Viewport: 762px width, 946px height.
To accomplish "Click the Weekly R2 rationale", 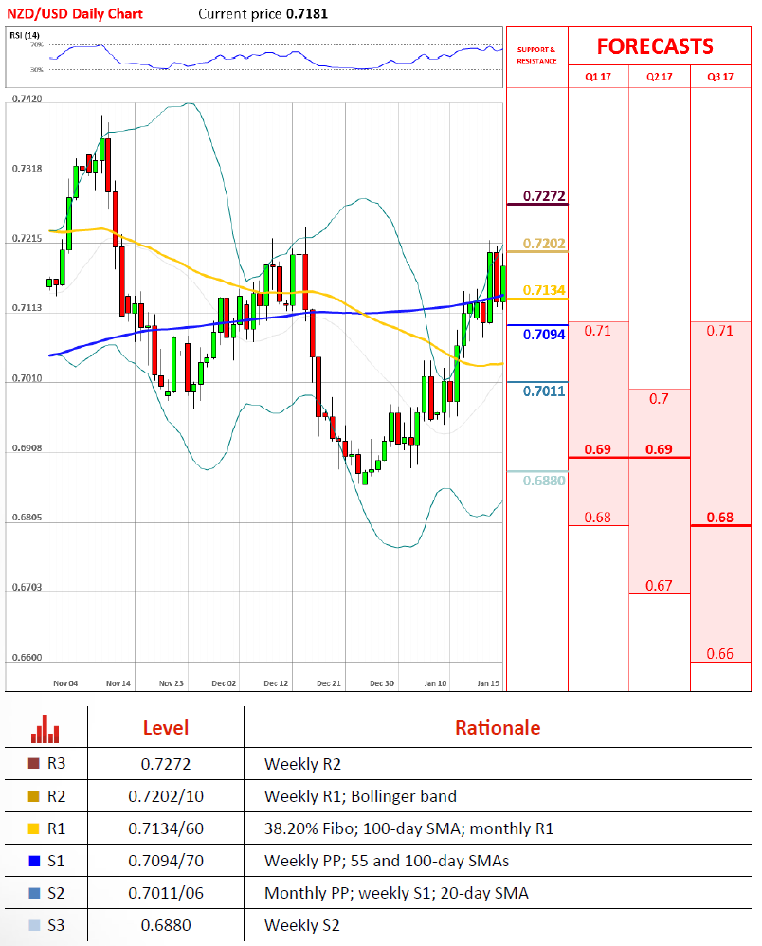I will coord(303,764).
